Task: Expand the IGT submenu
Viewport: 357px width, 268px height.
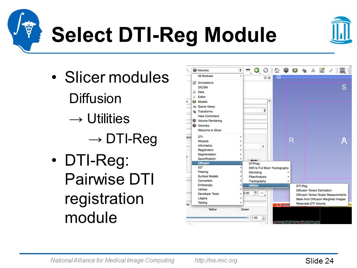Action: (217, 167)
